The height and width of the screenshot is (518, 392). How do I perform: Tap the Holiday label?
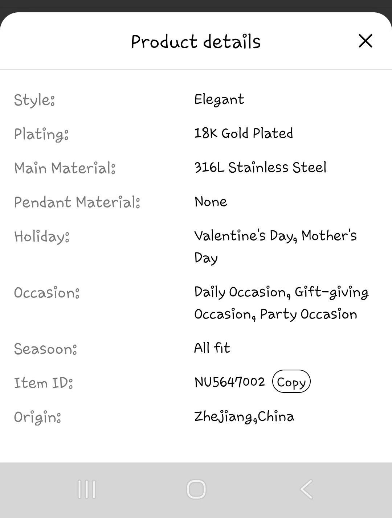click(x=42, y=237)
